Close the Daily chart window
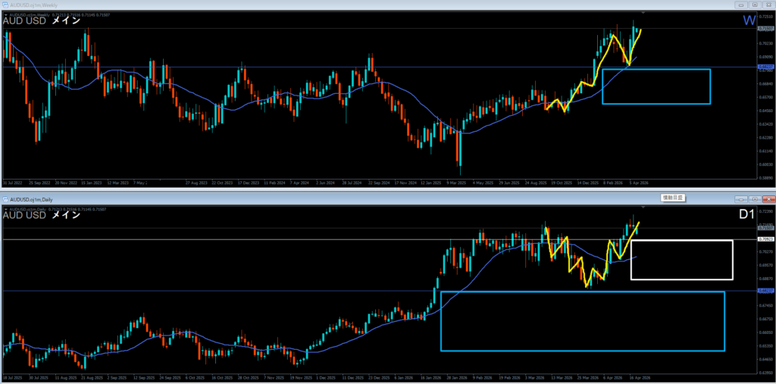Image resolution: width=776 pixels, height=384 pixels. click(x=768, y=199)
